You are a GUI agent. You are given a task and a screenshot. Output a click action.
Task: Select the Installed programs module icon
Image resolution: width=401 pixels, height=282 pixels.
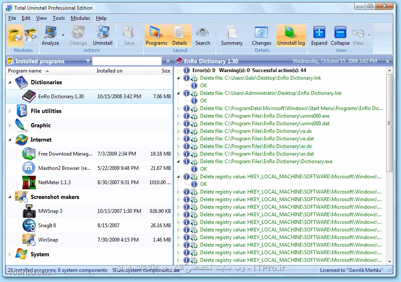15,35
